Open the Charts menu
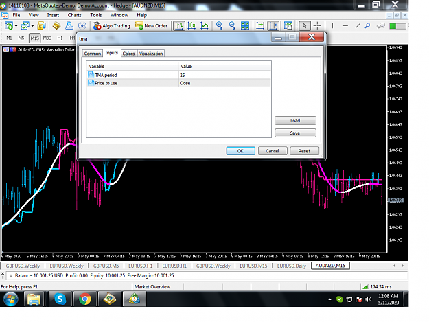The width and height of the screenshot is (429, 322). [75, 15]
